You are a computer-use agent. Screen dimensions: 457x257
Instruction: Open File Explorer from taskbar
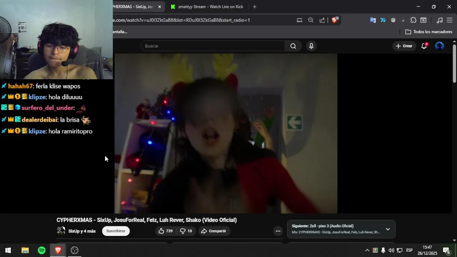[x=25, y=250]
